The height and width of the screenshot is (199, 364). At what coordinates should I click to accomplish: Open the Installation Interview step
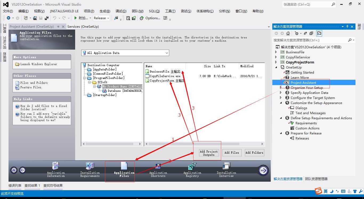tap(226, 169)
